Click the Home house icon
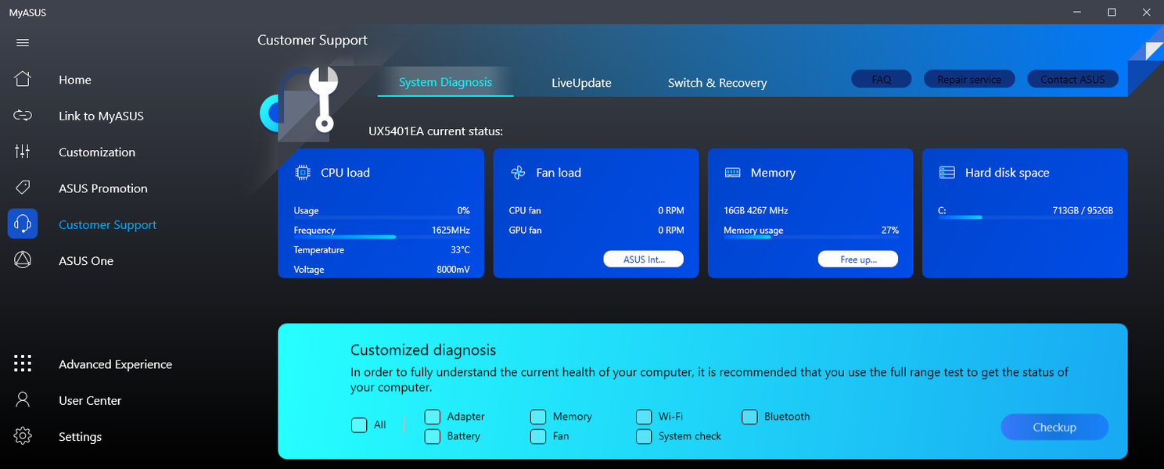The width and height of the screenshot is (1164, 469). [x=23, y=79]
